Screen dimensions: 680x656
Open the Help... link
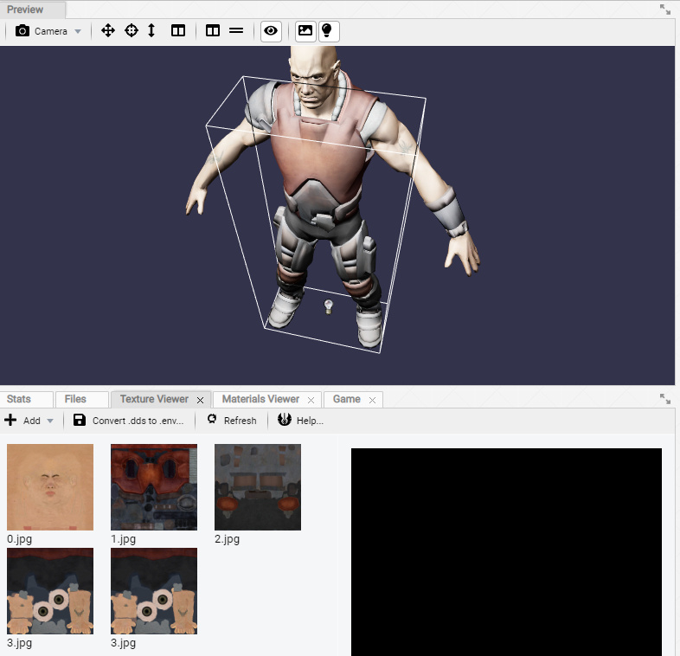[310, 421]
